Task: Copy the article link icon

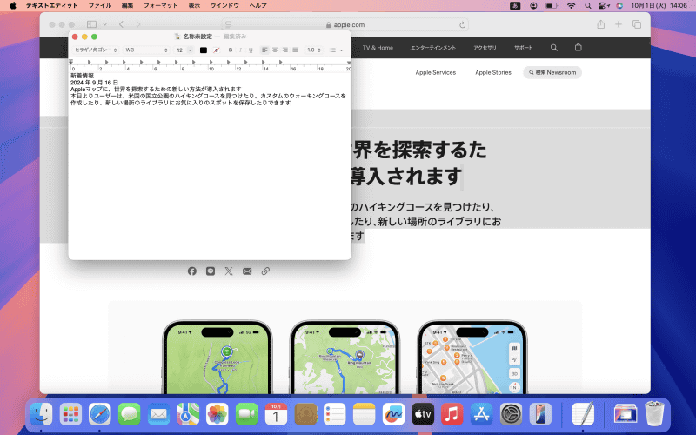Action: pos(265,271)
